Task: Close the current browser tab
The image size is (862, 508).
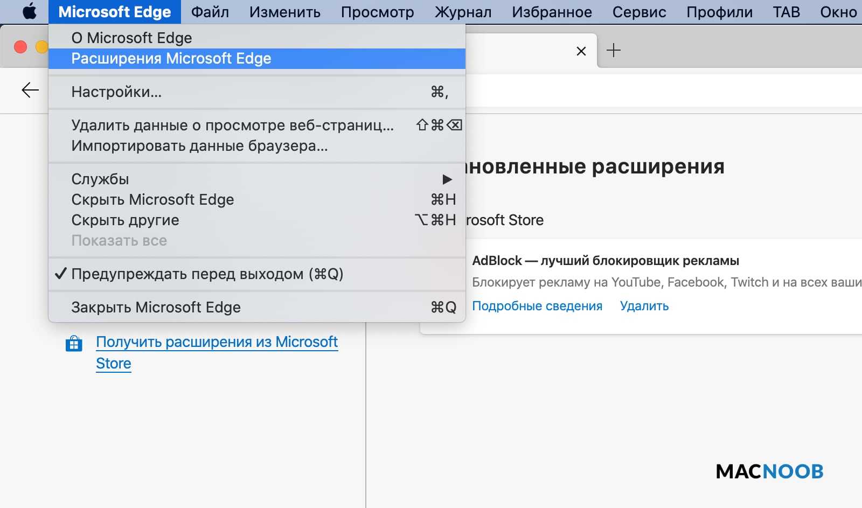Action: [581, 51]
